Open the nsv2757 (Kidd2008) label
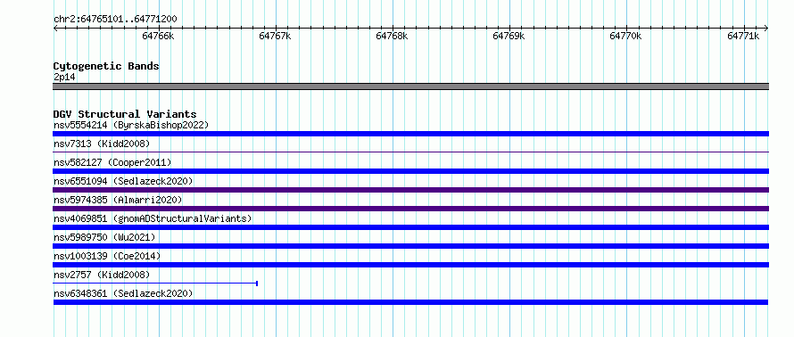Viewport: 794px width, 337px height. click(x=102, y=275)
